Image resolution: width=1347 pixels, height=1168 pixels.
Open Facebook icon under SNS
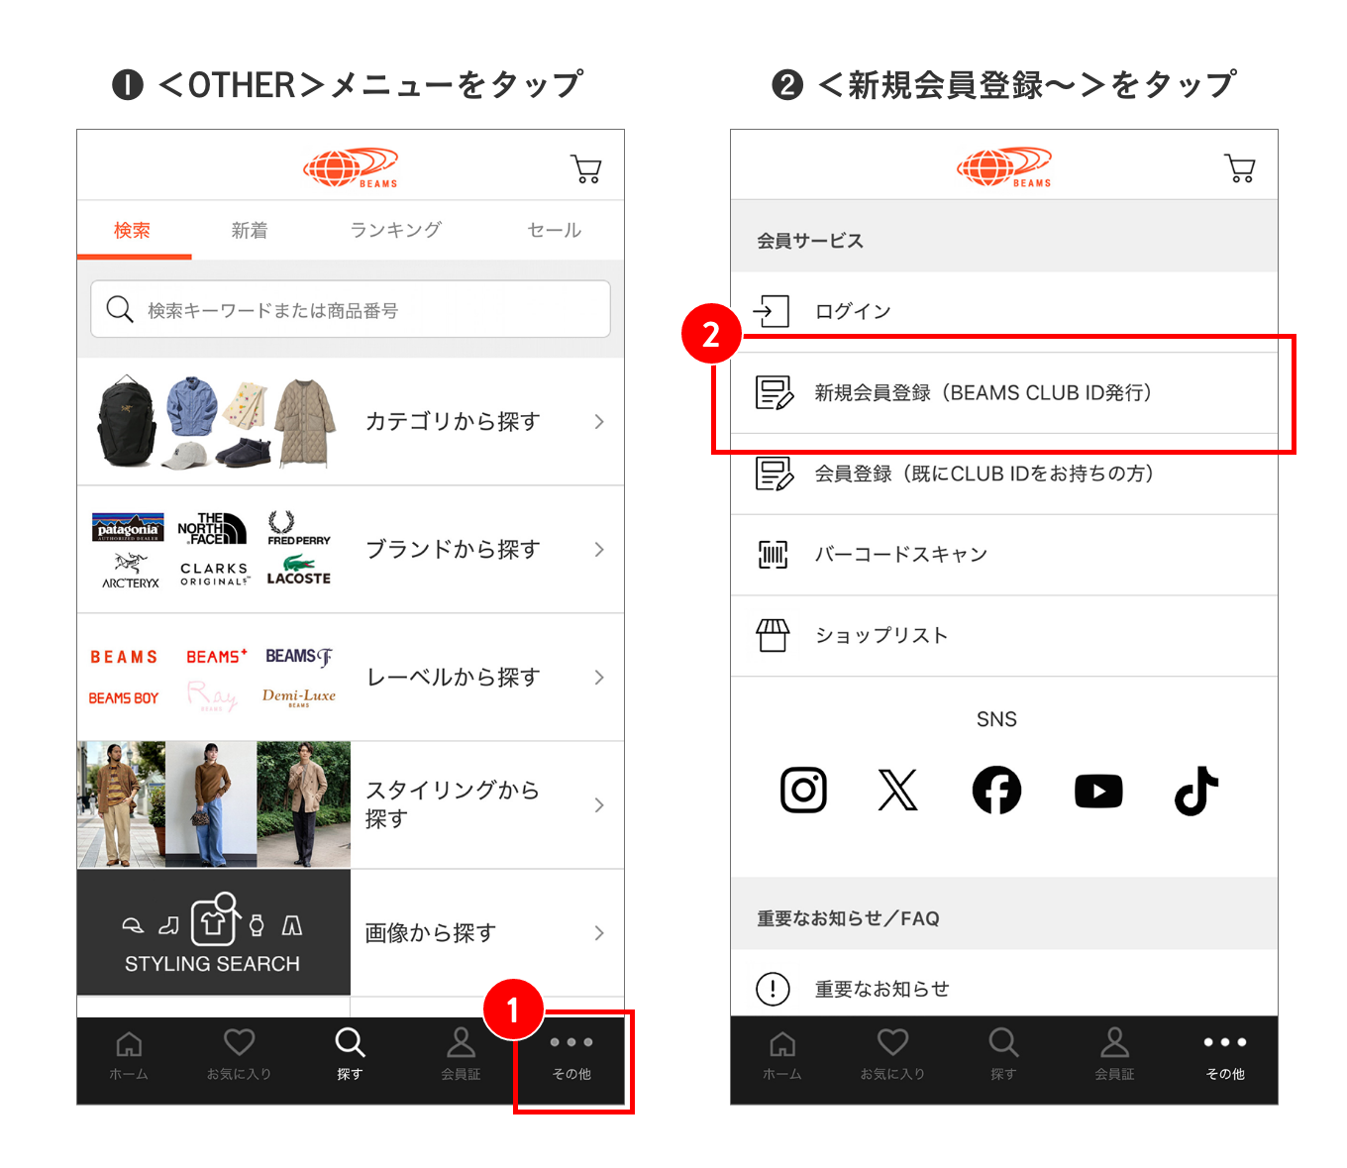996,791
